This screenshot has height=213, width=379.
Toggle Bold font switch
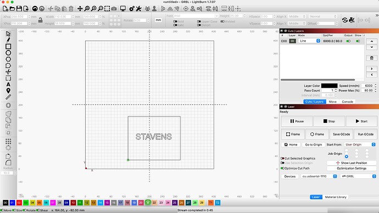(x=175, y=21)
